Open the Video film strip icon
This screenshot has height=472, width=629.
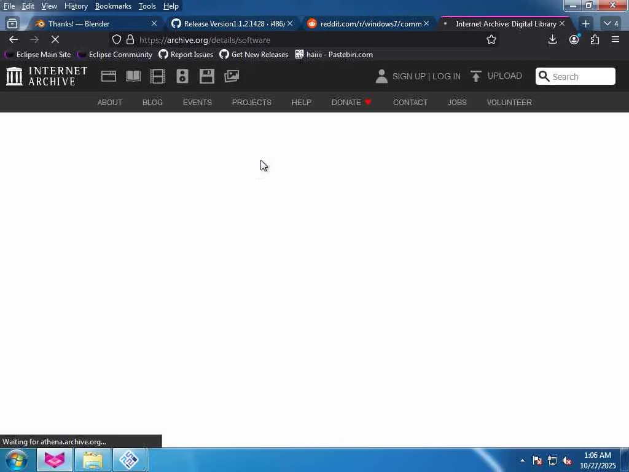click(158, 76)
